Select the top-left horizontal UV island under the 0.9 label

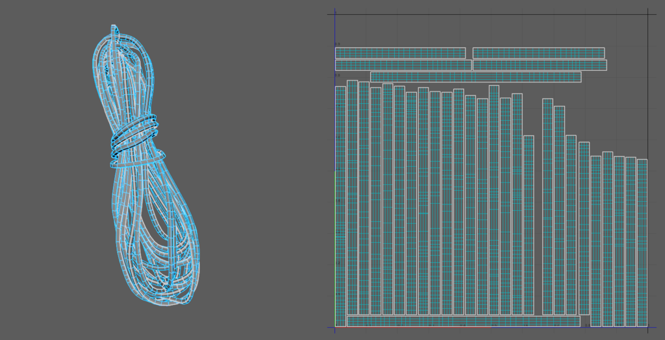coord(400,53)
